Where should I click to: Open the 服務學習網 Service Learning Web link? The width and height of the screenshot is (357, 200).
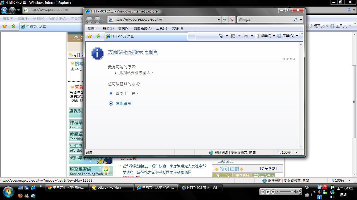[91, 171]
